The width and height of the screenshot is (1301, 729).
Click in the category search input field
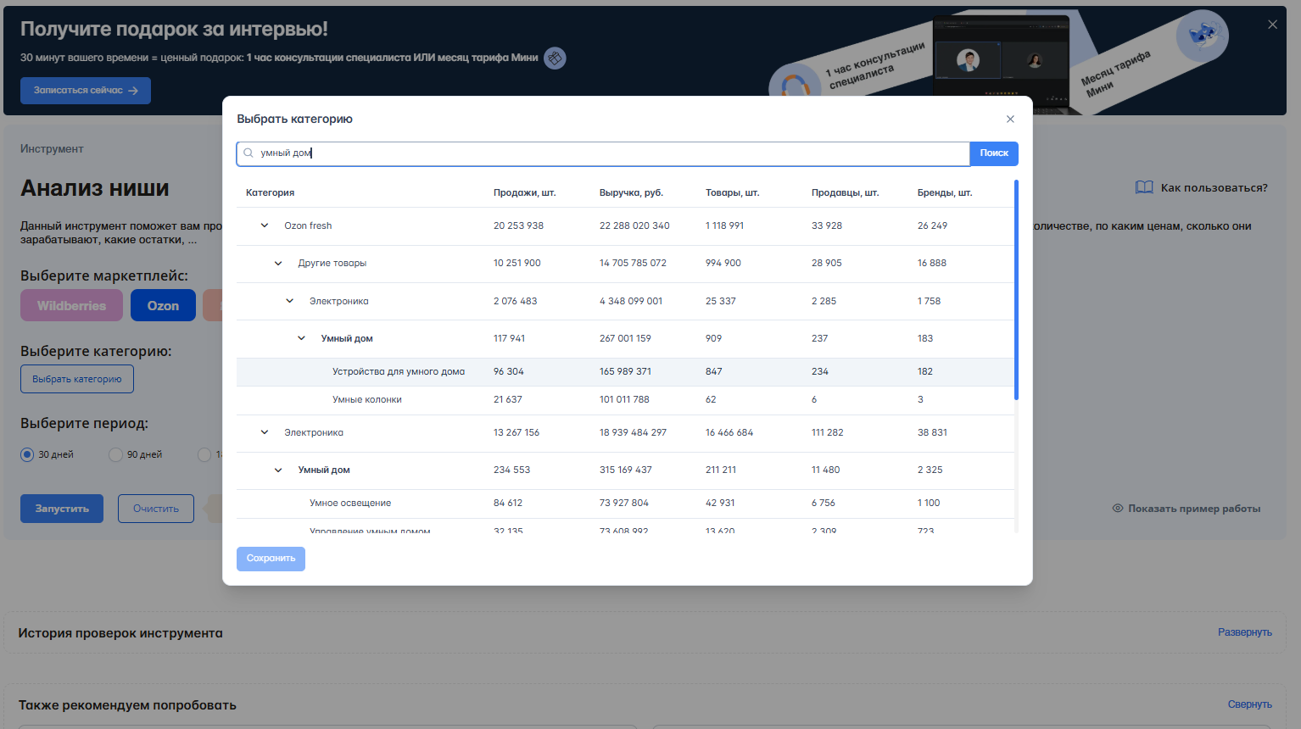point(611,153)
